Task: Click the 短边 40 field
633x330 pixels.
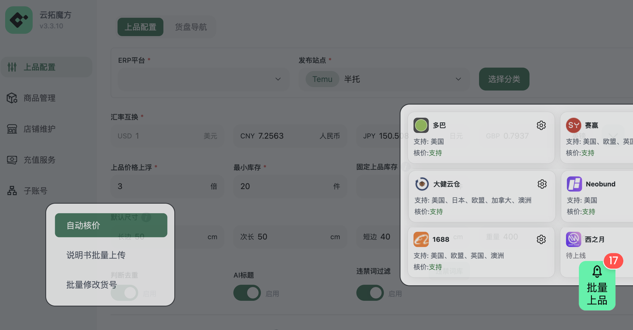Action: coord(378,237)
